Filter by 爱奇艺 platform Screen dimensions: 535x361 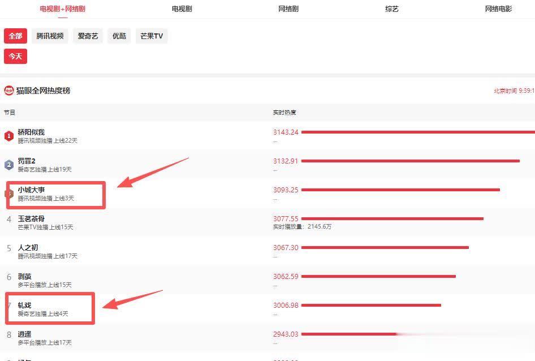88,36
